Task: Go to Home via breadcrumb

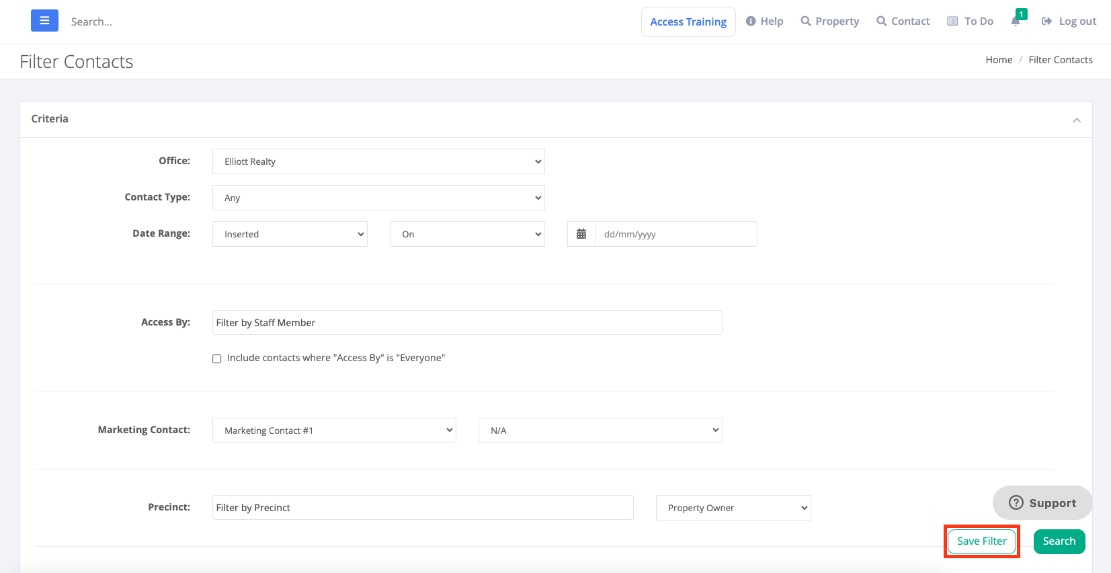Action: [x=999, y=60]
